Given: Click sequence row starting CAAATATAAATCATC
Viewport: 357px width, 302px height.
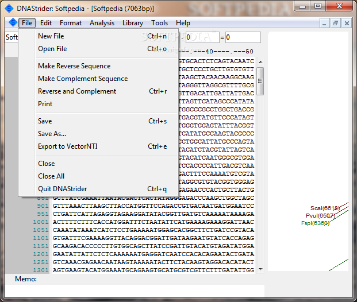Looking at the screenshot, I should point(153,230).
